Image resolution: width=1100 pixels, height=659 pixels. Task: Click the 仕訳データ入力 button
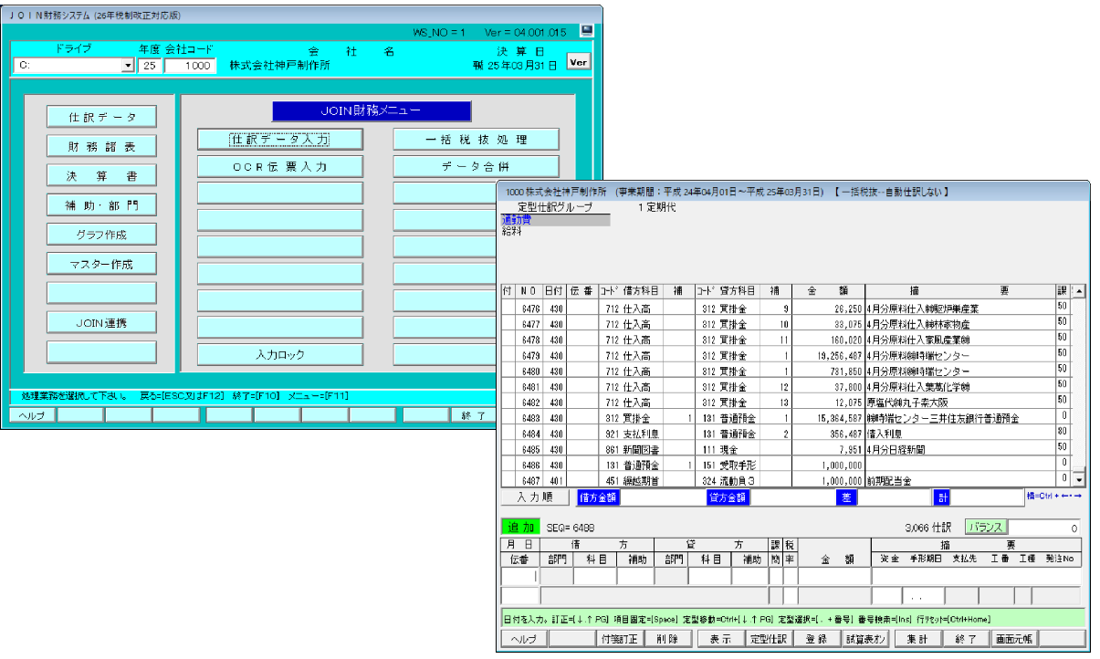click(280, 140)
